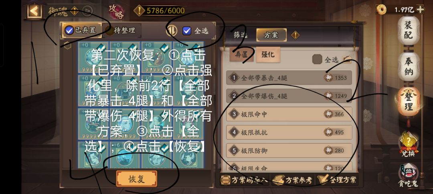Viewport: 433px width, 194px height.
Task: Select the first soul thumbnail in grid
Action: click(x=93, y=57)
